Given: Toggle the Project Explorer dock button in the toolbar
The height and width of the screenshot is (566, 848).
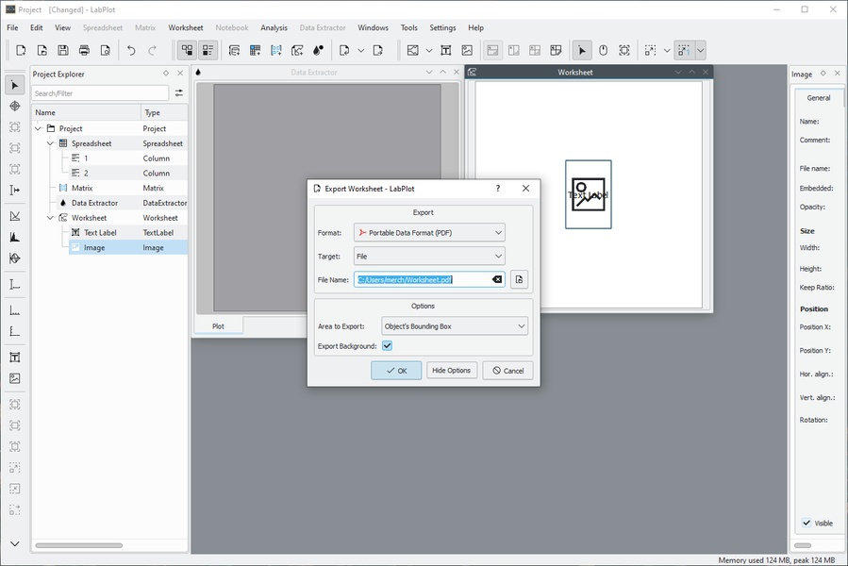Looking at the screenshot, I should click(187, 50).
